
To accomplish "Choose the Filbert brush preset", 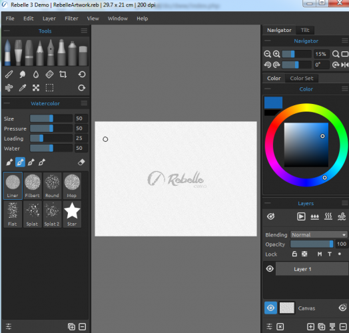I will tap(33, 185).
